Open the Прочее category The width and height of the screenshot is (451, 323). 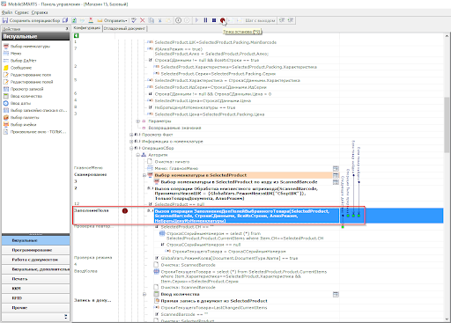click(35, 308)
